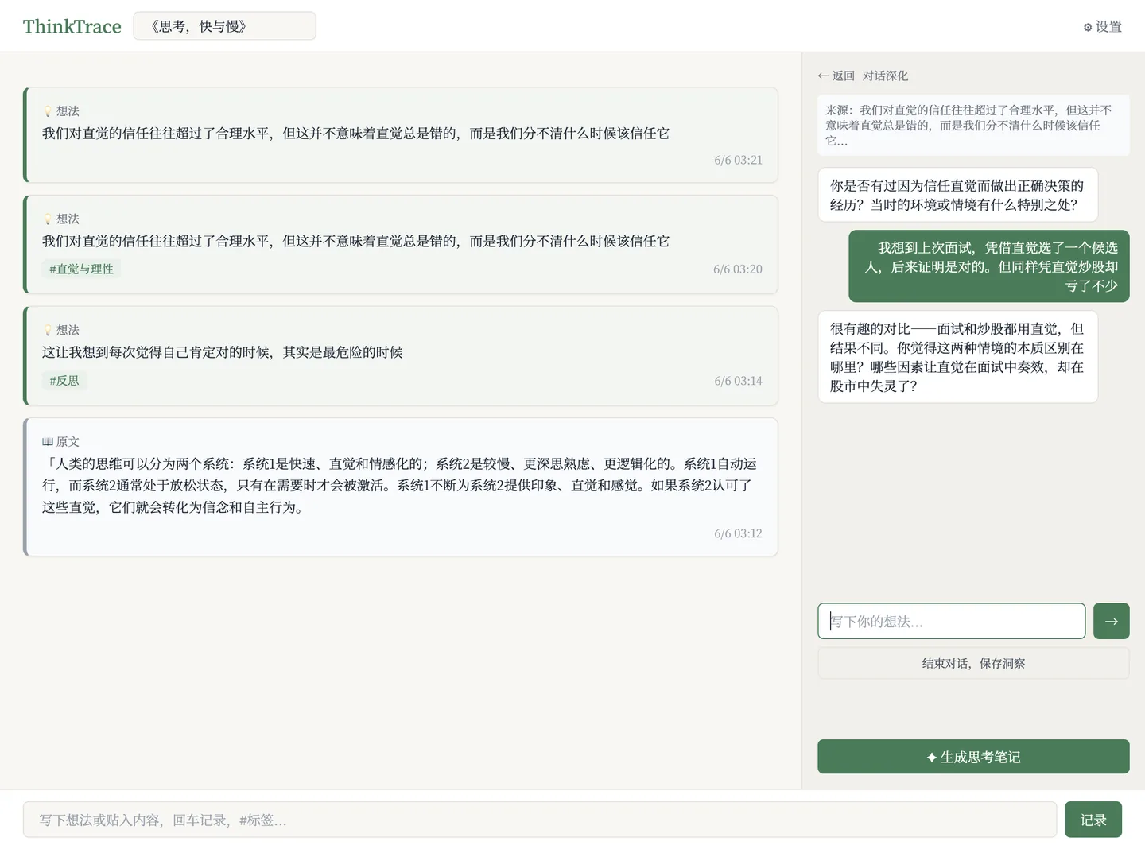Click the ThinkTrace logo
The width and height of the screenshot is (1145, 849).
tap(72, 26)
